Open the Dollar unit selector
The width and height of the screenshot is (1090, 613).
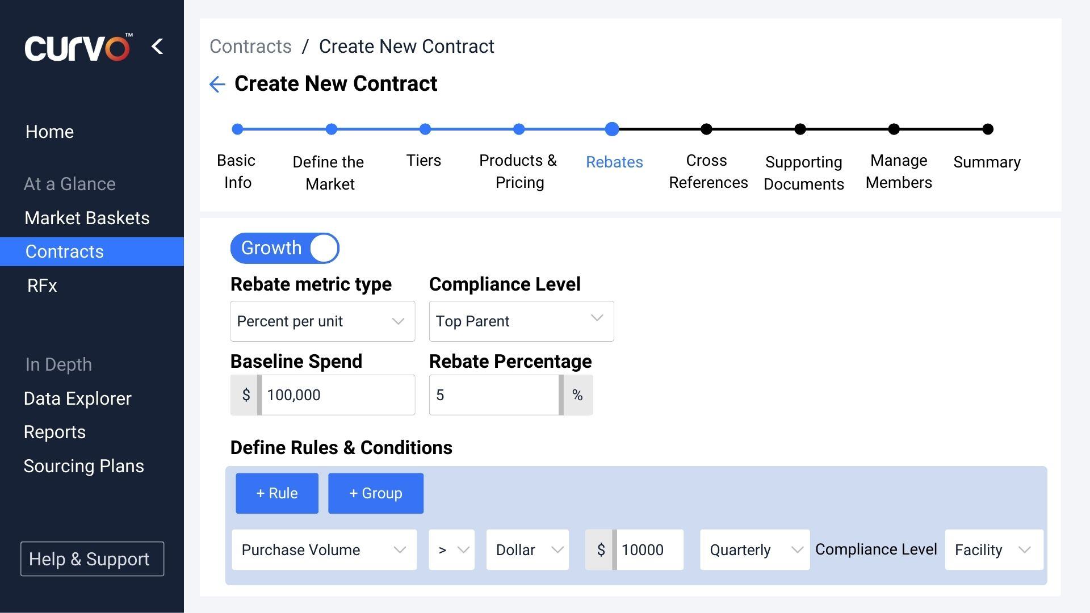point(527,549)
